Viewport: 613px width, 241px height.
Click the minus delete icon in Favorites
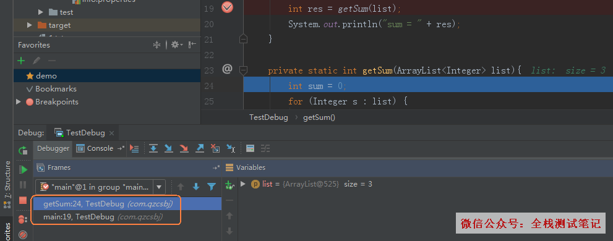(51, 61)
